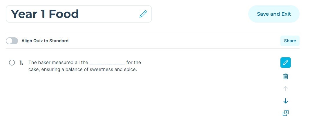Toggle the Align Quiz to Standard switch
The width and height of the screenshot is (310, 124).
coord(12,41)
